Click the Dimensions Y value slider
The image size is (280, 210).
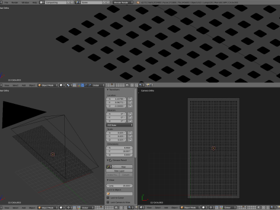tap(120, 151)
